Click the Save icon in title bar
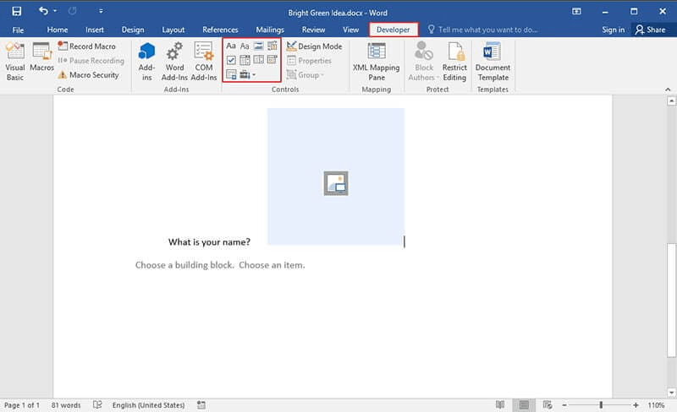Image resolution: width=677 pixels, height=412 pixels. 16,12
